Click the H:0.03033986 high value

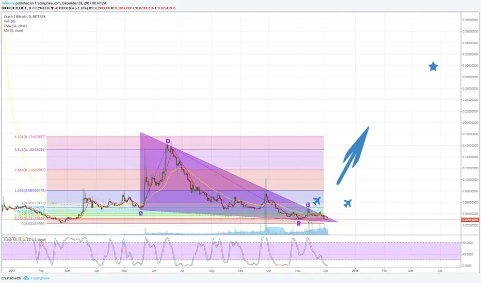122,8
